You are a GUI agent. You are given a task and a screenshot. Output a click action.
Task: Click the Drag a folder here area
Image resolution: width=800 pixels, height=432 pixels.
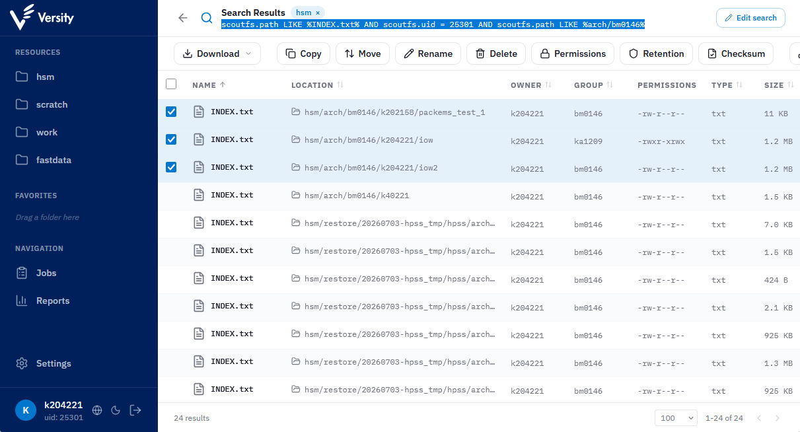[47, 217]
